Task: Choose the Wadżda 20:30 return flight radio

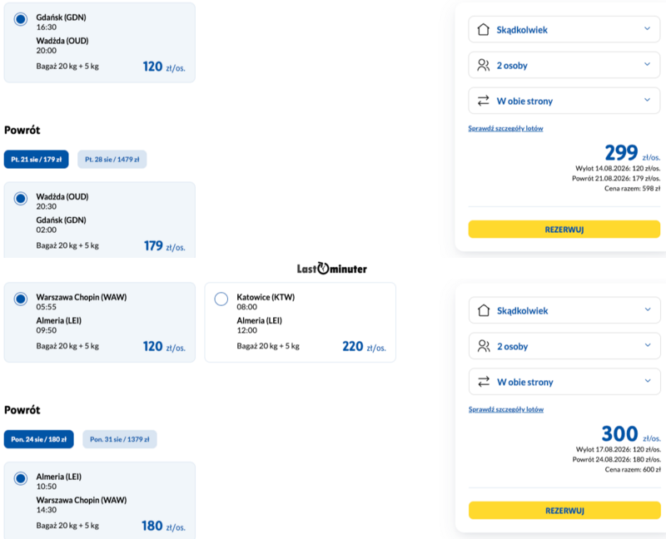Action: point(20,198)
